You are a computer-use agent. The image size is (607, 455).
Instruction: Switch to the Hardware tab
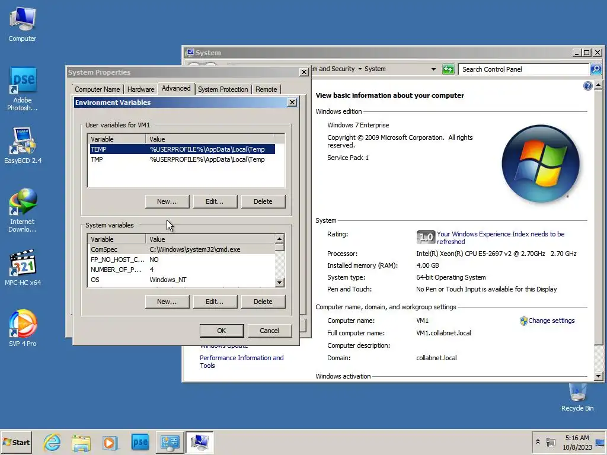pos(140,89)
